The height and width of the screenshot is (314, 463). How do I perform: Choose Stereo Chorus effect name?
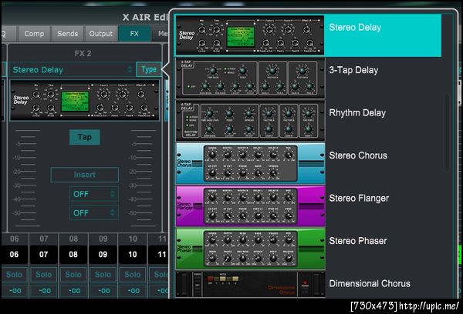(x=358, y=155)
